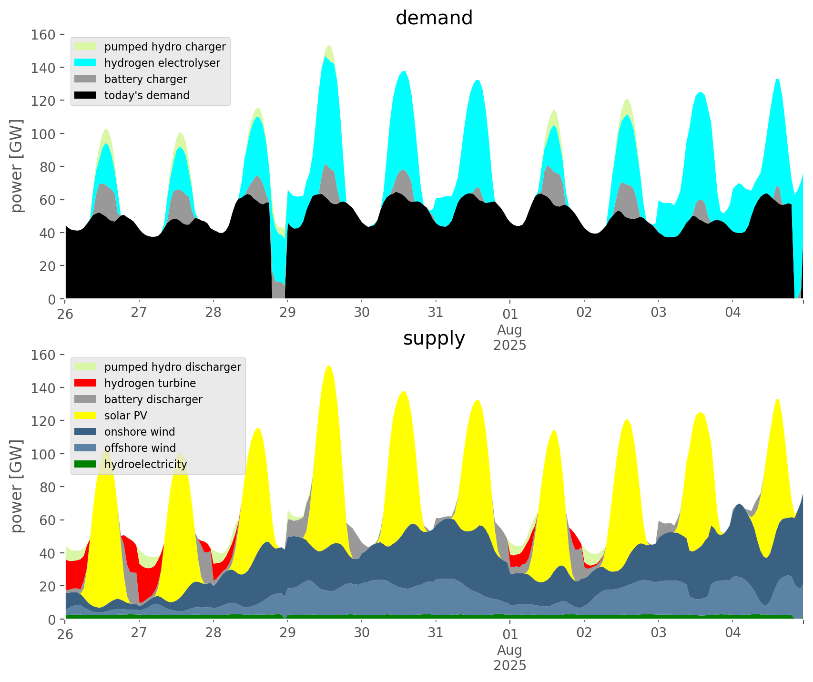Screen dimensions: 813x682
Task: Select the red hydrogen turbine legend swatch
Action: pos(85,383)
